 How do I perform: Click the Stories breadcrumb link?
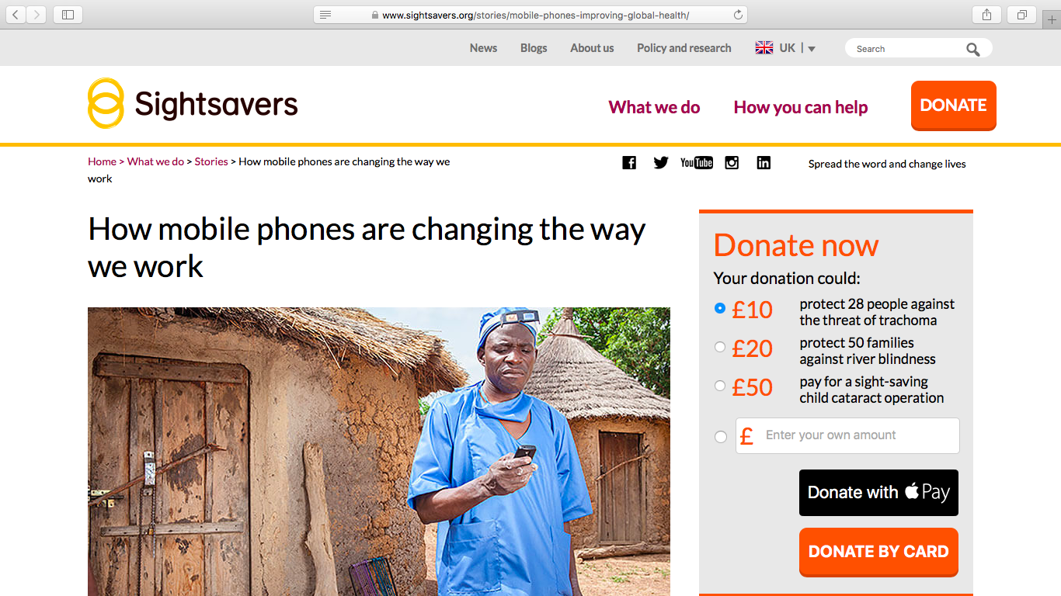click(x=211, y=161)
